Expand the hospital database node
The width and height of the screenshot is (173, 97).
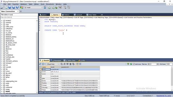pyautogui.click(x=2, y=59)
